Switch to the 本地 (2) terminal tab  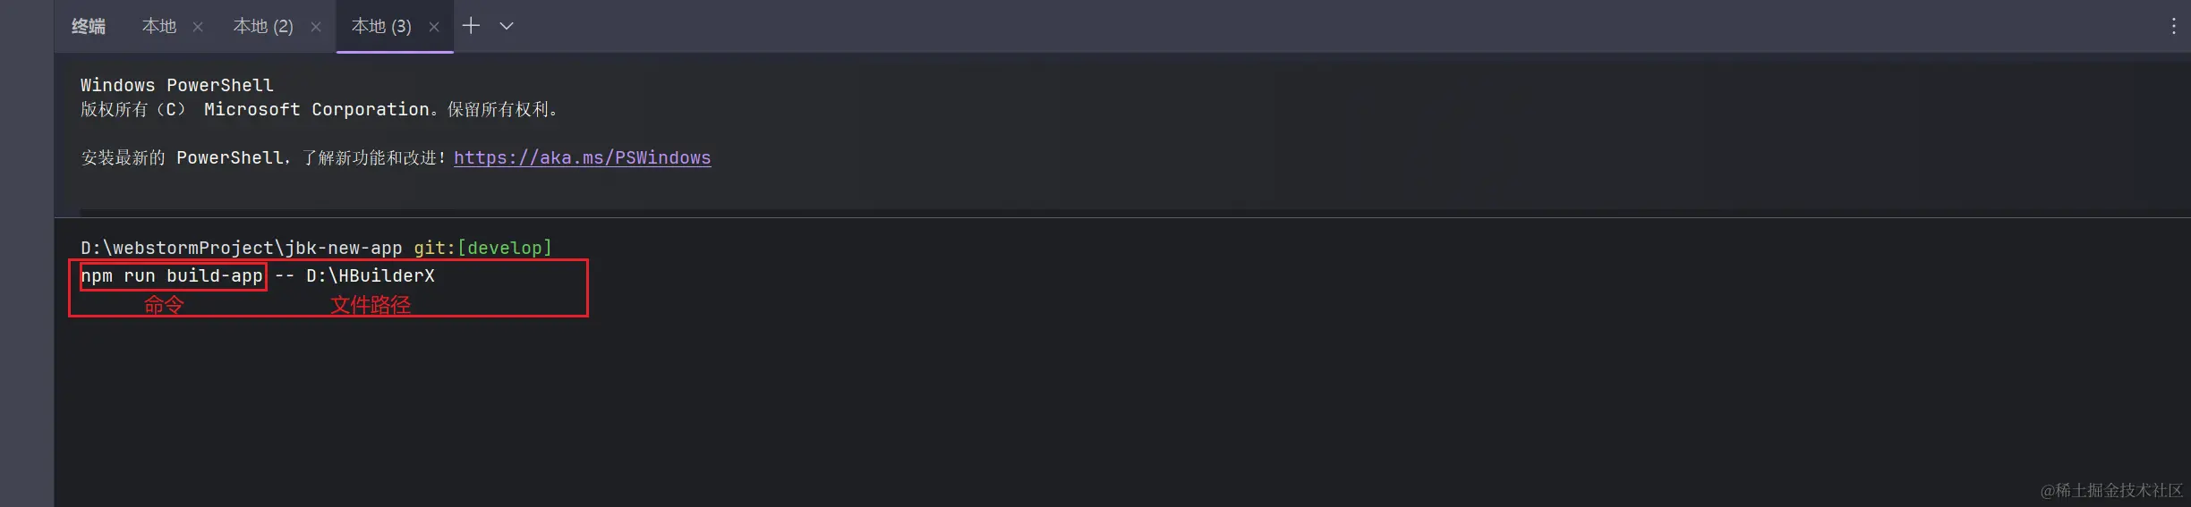coord(263,26)
